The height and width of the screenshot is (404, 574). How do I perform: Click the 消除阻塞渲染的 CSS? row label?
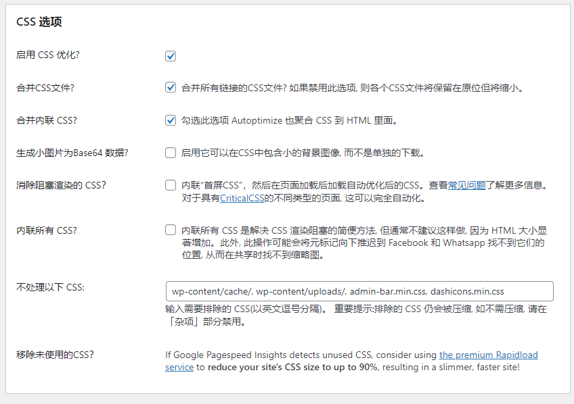tap(61, 185)
